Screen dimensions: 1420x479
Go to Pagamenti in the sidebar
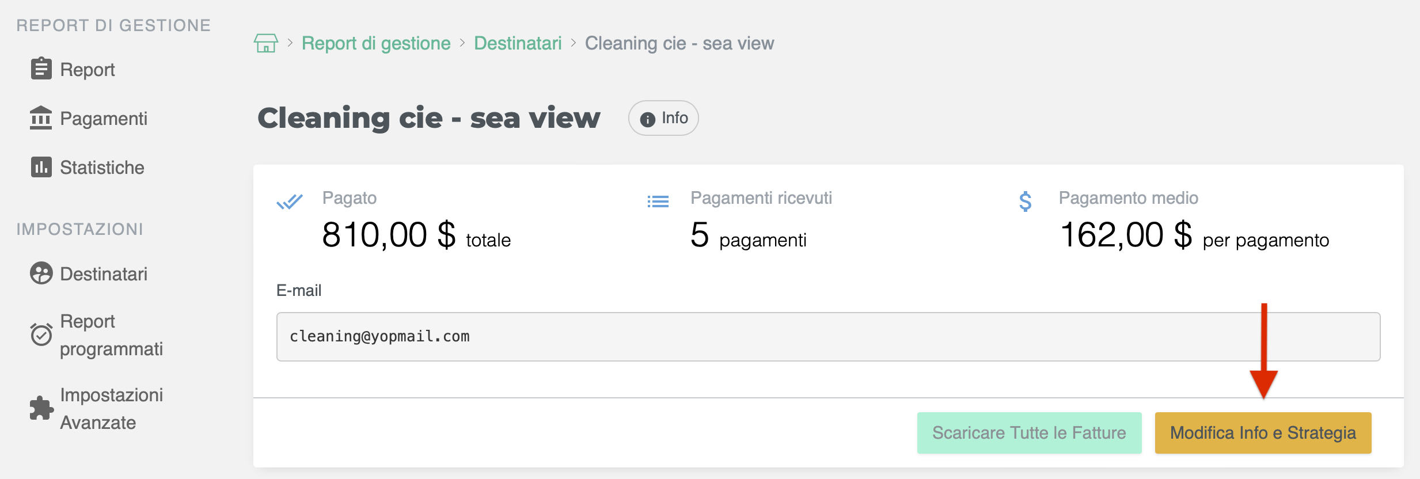coord(104,119)
